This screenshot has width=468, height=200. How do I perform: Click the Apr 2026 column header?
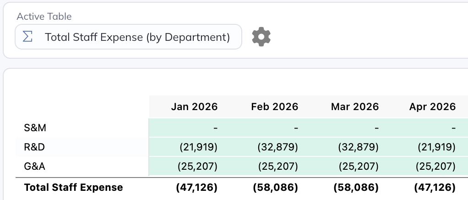click(432, 107)
